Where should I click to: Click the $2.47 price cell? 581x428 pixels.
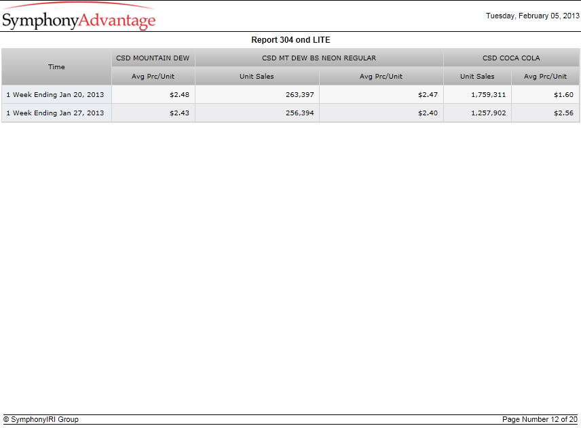(381, 95)
